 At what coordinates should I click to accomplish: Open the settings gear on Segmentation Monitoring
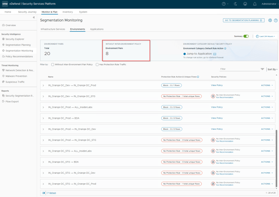270,20
